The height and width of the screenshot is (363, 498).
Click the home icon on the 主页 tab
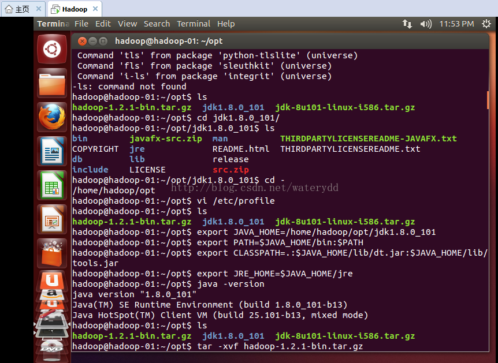click(x=9, y=9)
